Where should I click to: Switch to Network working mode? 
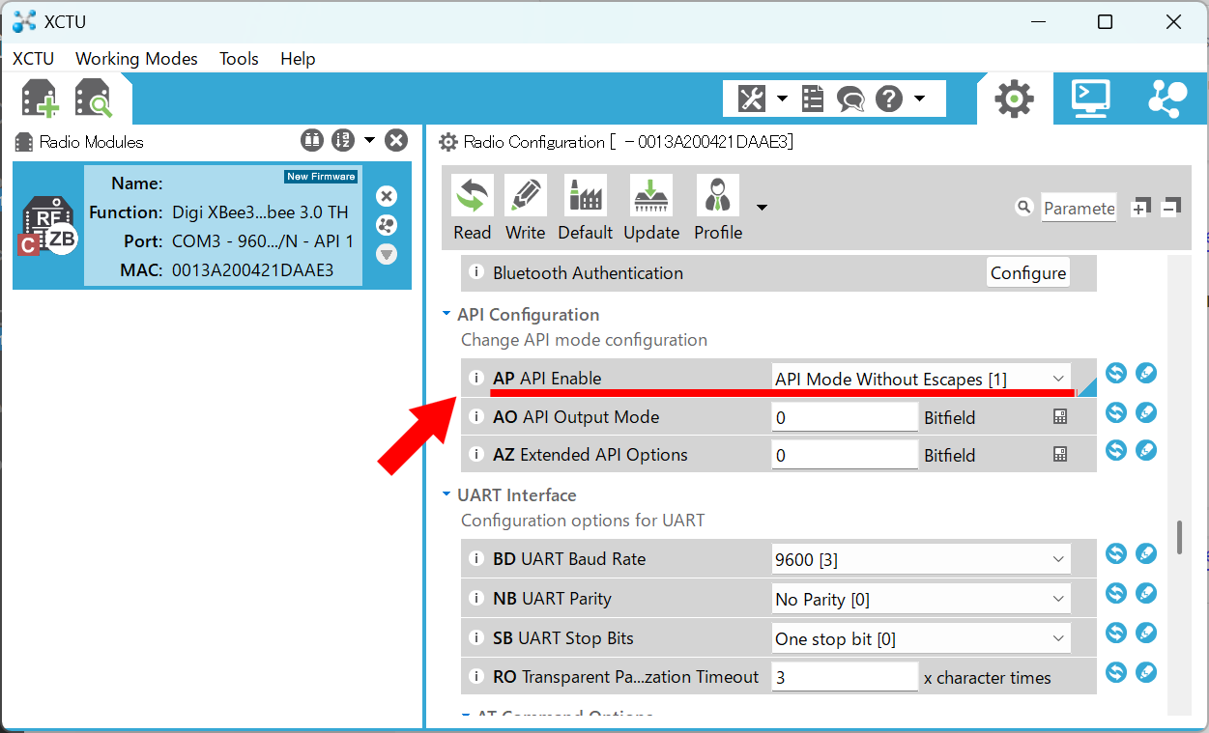click(x=1168, y=99)
